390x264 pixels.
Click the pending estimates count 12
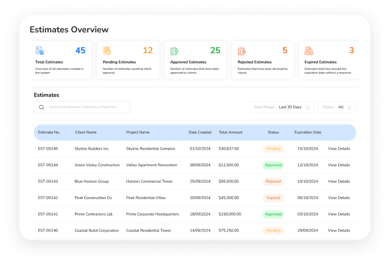148,50
